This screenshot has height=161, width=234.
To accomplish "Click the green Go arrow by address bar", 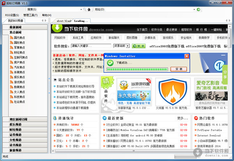I will [199, 9].
